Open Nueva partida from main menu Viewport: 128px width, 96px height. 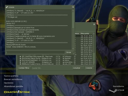tap(11, 76)
